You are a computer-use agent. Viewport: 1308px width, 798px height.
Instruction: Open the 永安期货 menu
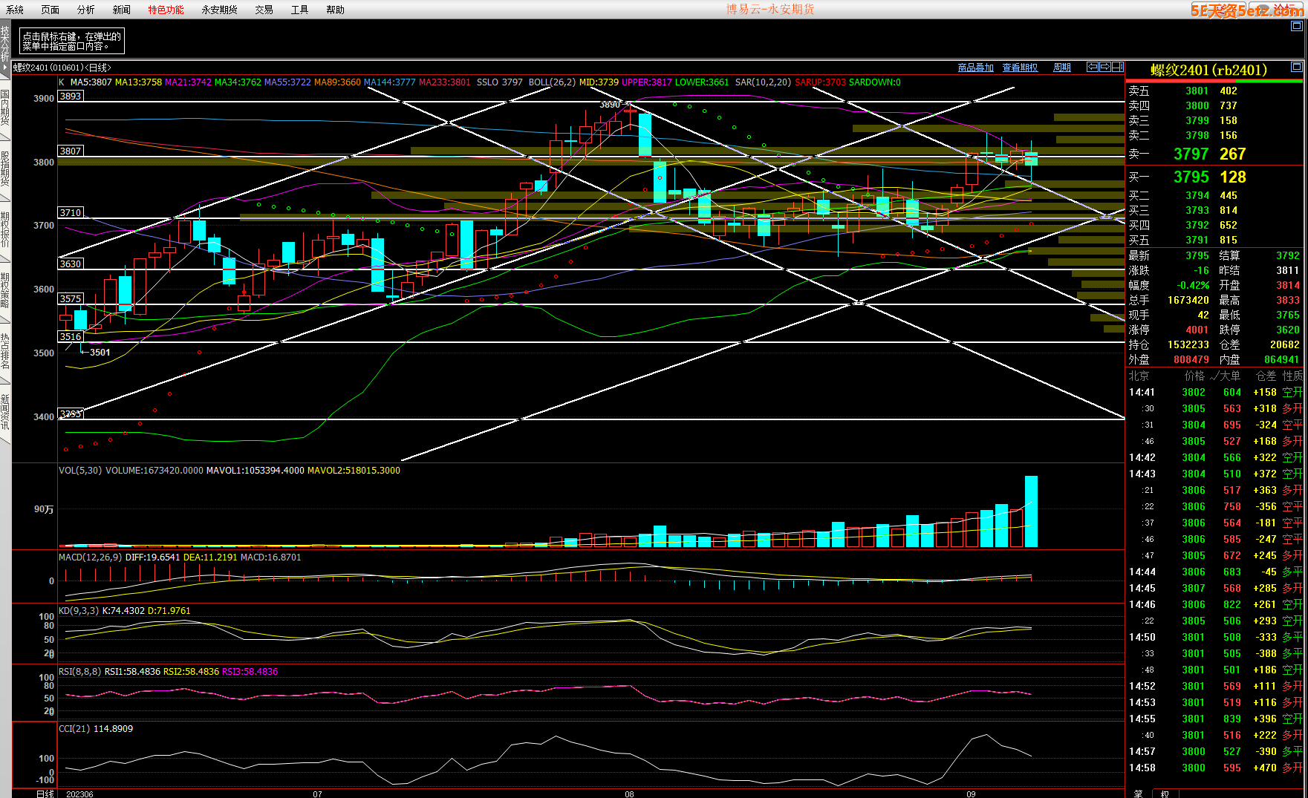[x=219, y=10]
